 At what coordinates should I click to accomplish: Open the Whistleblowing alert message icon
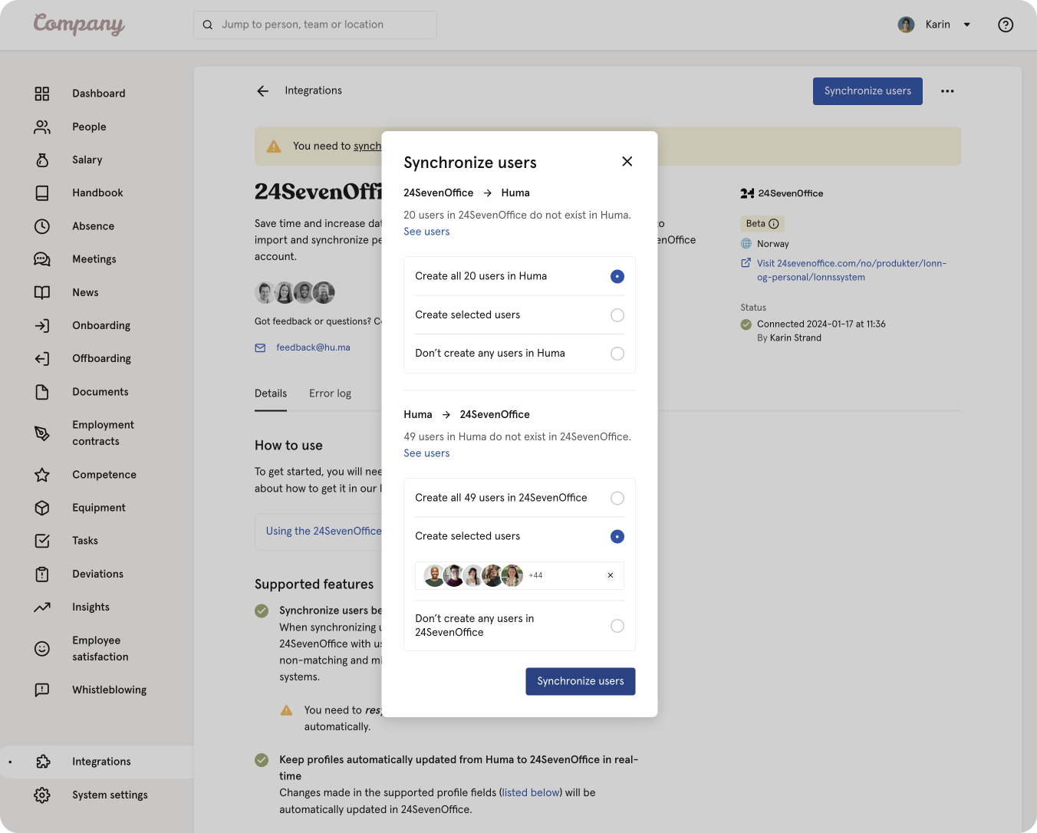[x=42, y=690]
